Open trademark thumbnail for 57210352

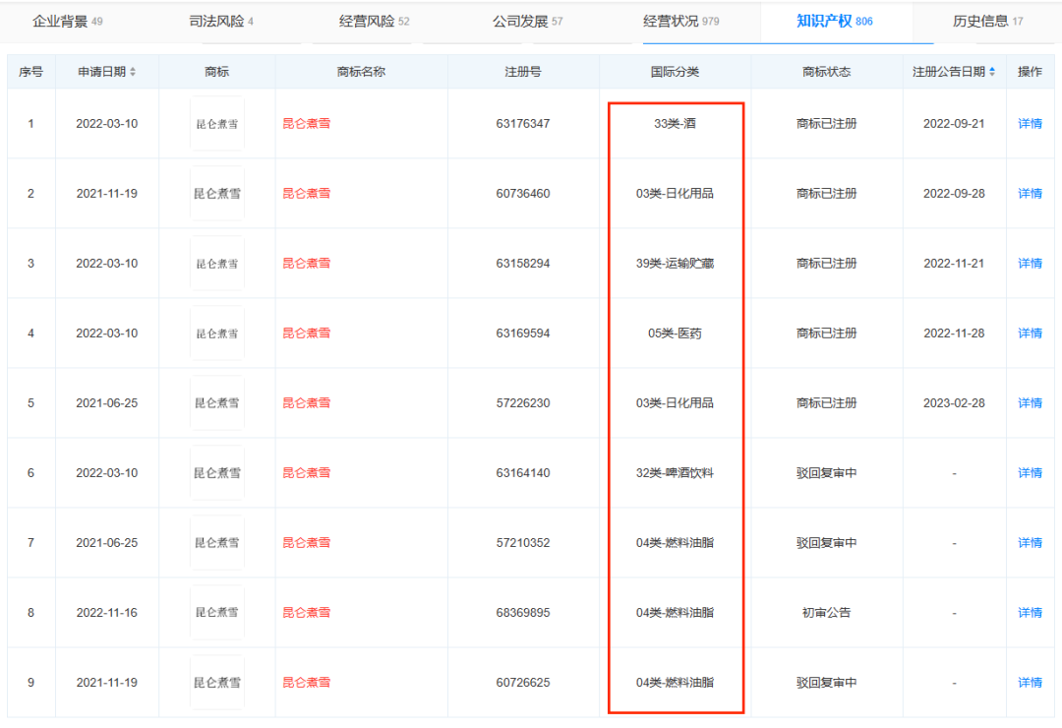(217, 543)
